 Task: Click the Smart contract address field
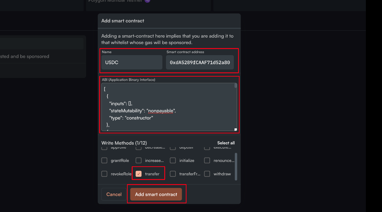[200, 62]
